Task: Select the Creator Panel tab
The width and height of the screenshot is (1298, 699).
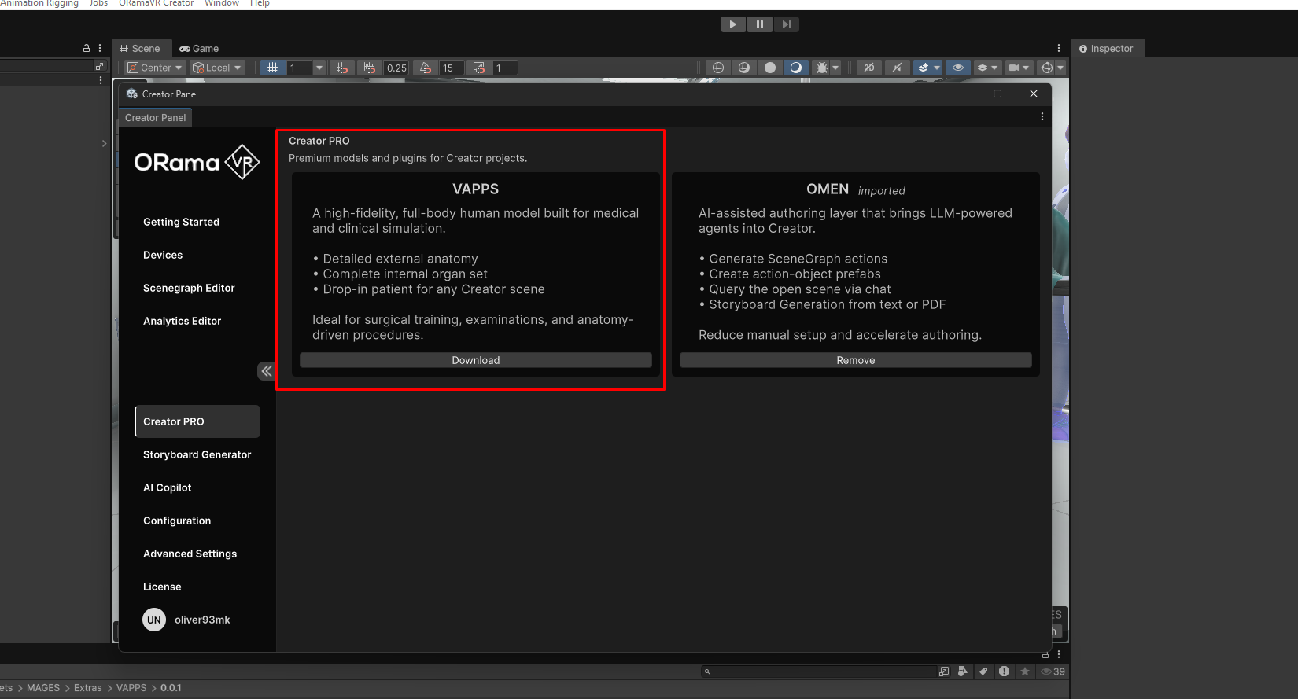Action: coord(155,118)
